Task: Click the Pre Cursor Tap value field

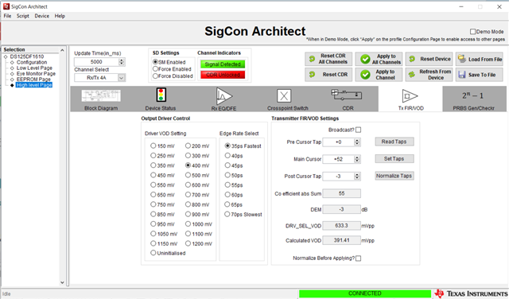Action: [x=339, y=142]
